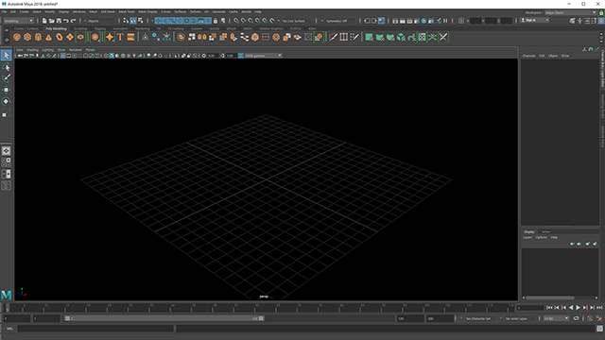The height and width of the screenshot is (340, 605).
Task: Create a polygon cylinder from the shelf
Action: [38, 37]
